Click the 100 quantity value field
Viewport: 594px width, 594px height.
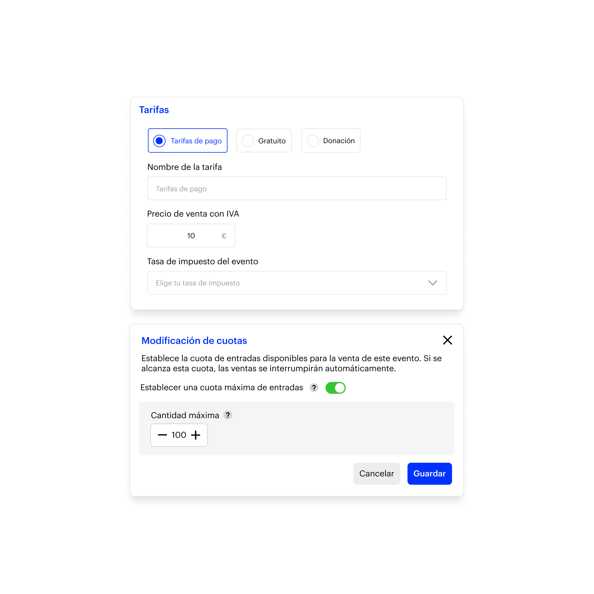tap(179, 435)
